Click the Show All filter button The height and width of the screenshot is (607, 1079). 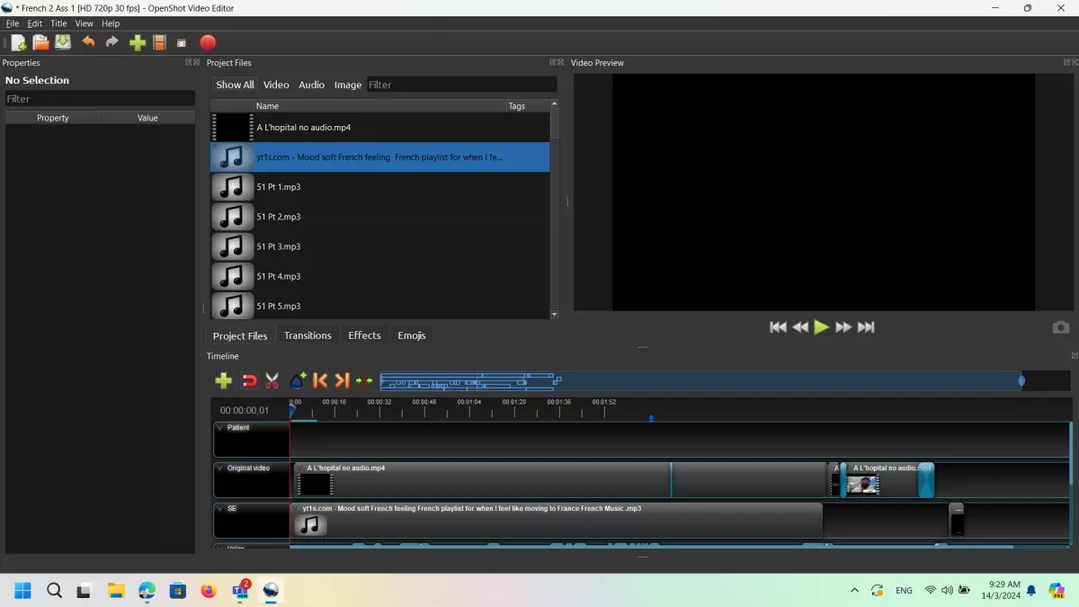coord(234,84)
